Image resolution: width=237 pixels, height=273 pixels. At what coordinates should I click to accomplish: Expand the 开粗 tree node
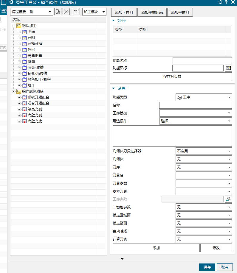19,38
